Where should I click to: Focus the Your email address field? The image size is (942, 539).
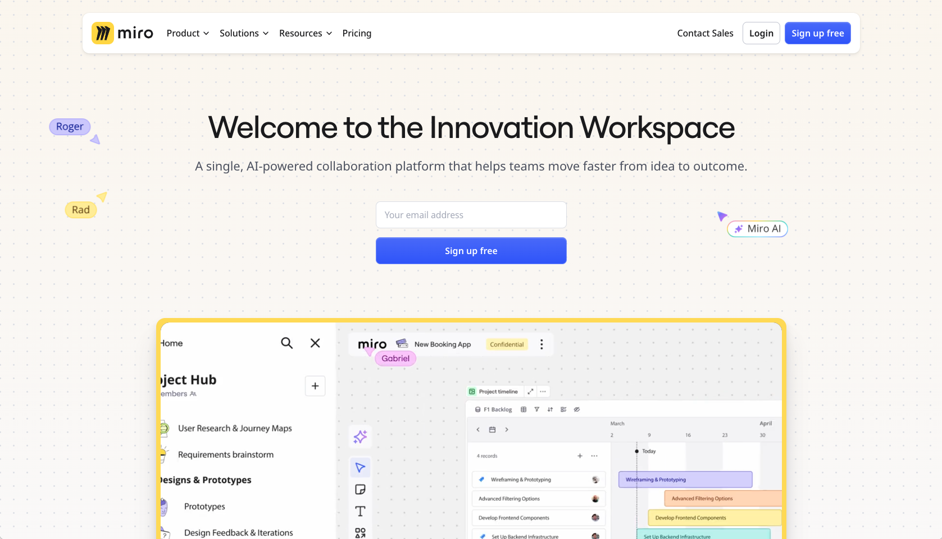tap(471, 215)
